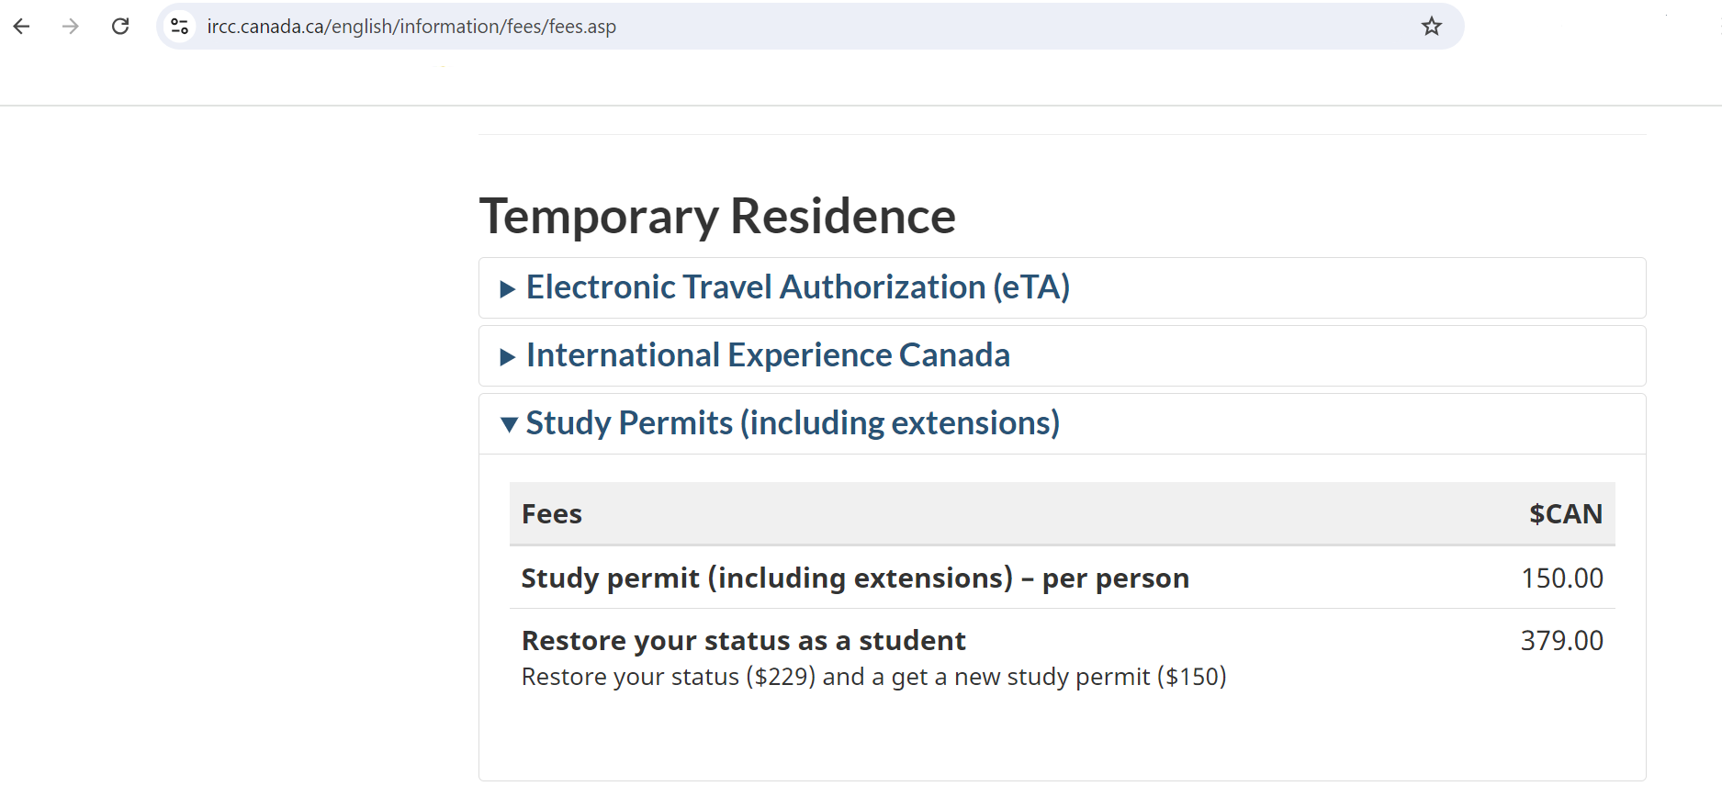Bookmark this page using the star icon
The image size is (1722, 786).
pos(1431,26)
